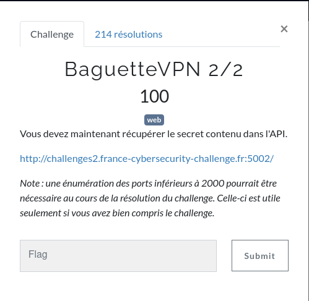Click the 'nécessaire au cours de la résolution' line
Image resolution: width=309 pixels, height=301 pixels.
(150, 198)
